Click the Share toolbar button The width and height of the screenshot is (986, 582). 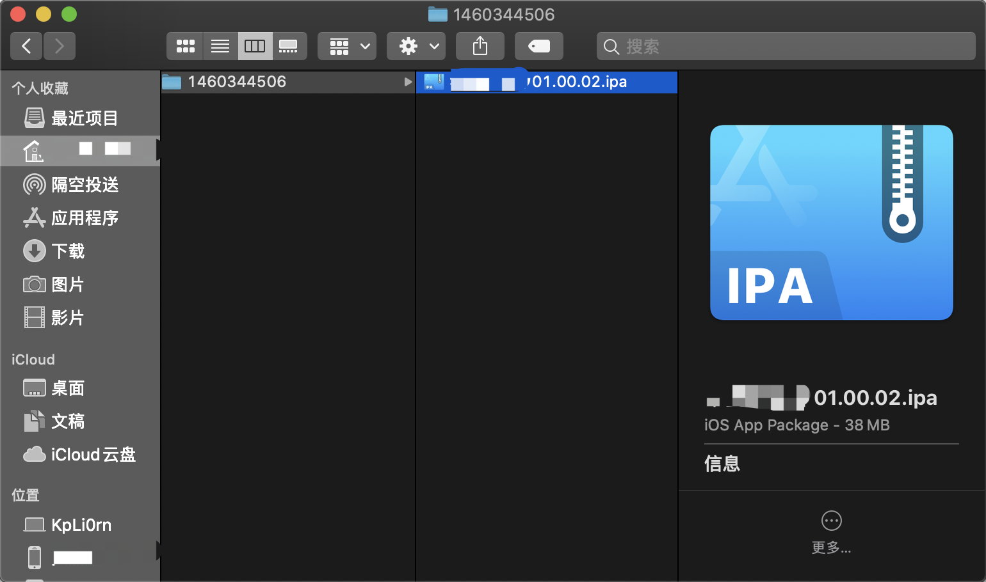480,46
